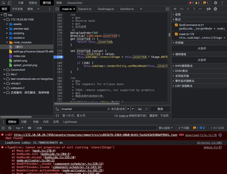The image size is (227, 174).
Task: Switch to GameUI.ts file tab
Action: point(85,9)
